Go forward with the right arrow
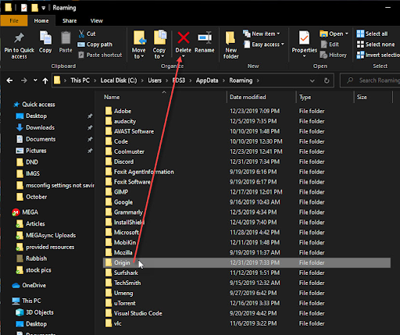The height and width of the screenshot is (335, 400). tap(23, 80)
